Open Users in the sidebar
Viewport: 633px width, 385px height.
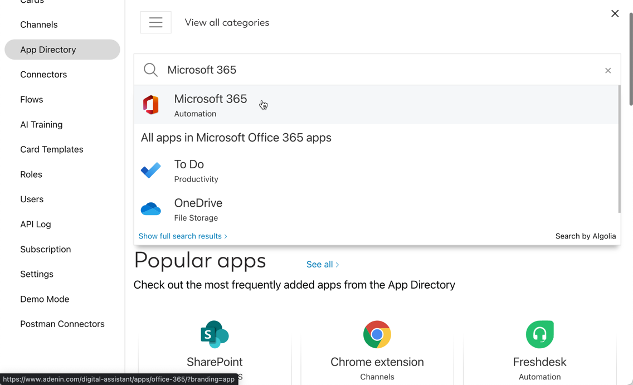click(x=32, y=199)
